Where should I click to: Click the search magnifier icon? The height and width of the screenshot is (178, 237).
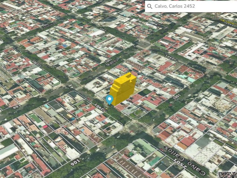tap(150, 6)
